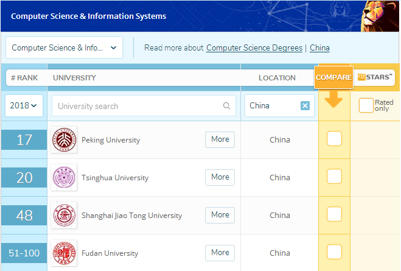The height and width of the screenshot is (271, 401).
Task: Click the UNIVERSITY column header
Action: click(x=74, y=78)
